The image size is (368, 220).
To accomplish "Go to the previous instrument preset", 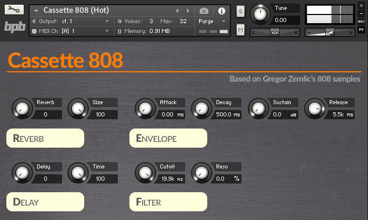I will 177,10.
